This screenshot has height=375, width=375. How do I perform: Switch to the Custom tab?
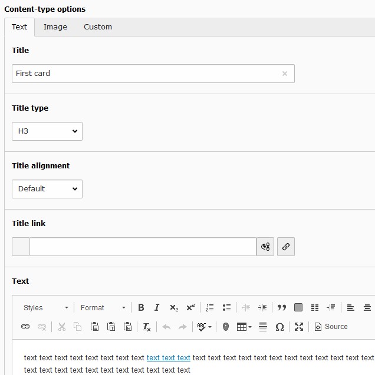coord(98,27)
